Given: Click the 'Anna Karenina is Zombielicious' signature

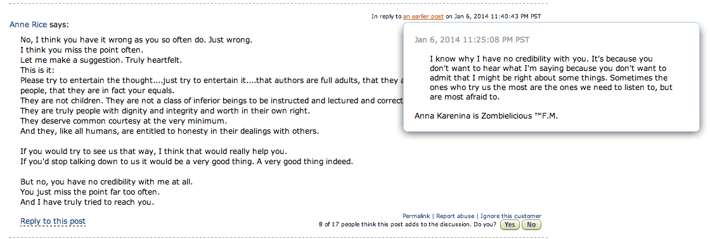Looking at the screenshot, I should click(x=486, y=116).
